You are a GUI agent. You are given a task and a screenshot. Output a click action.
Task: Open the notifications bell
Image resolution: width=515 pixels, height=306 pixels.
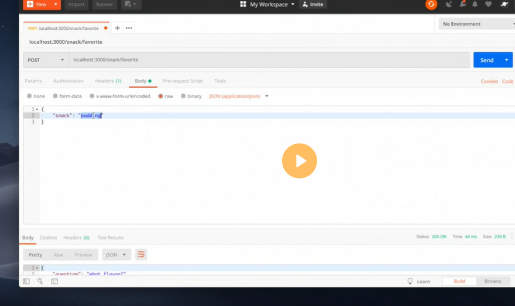pyautogui.click(x=475, y=5)
